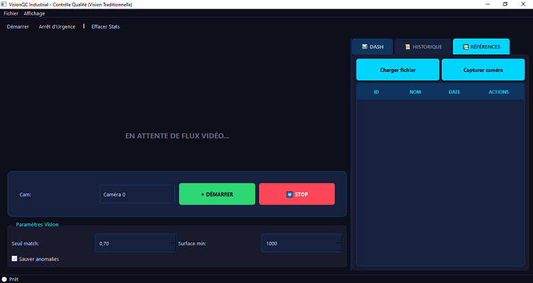This screenshot has width=533, height=283.
Task: Click Démarrer in the top toolbar
Action: (x=18, y=27)
